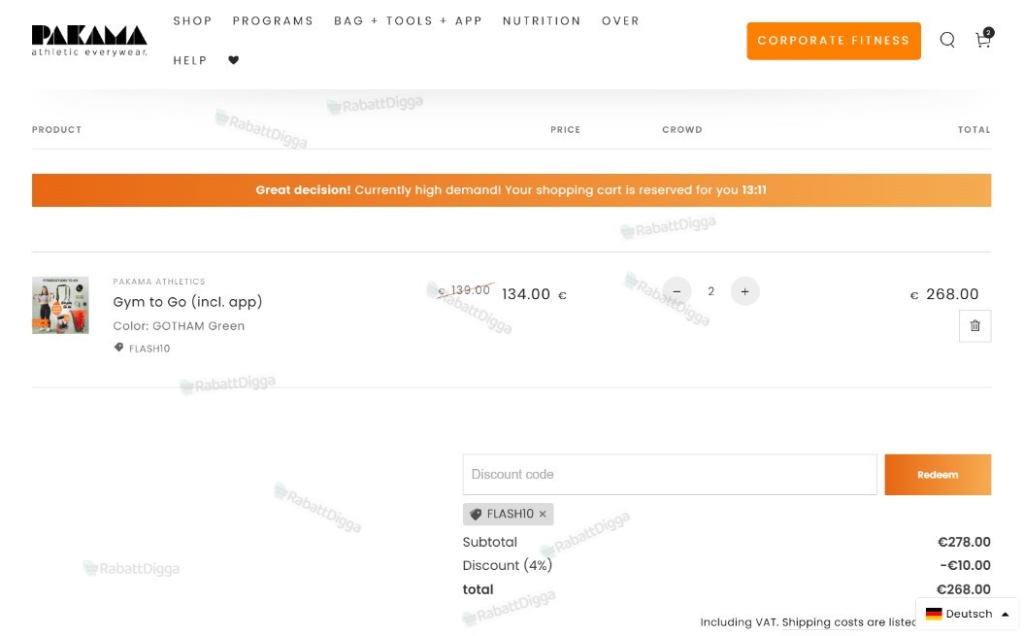Click the PRODUCT column header

coord(57,129)
